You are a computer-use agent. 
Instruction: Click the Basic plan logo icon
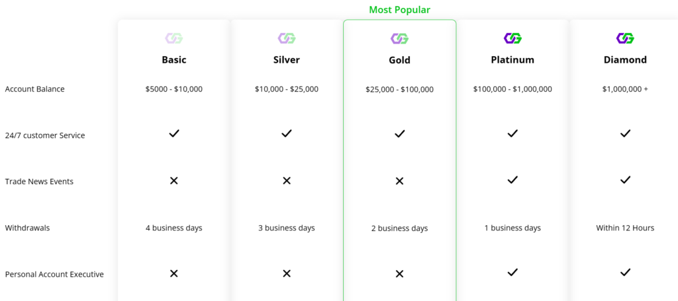click(x=174, y=38)
